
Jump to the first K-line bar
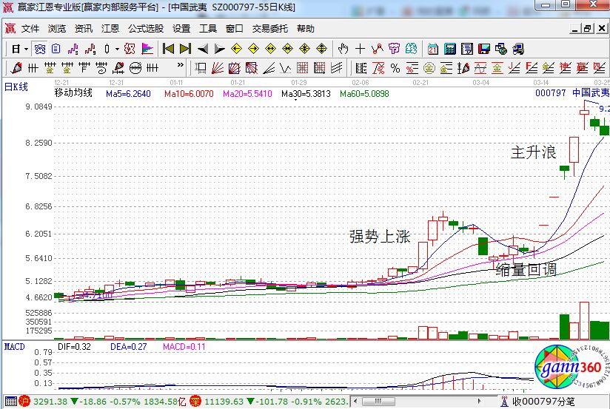(x=168, y=49)
